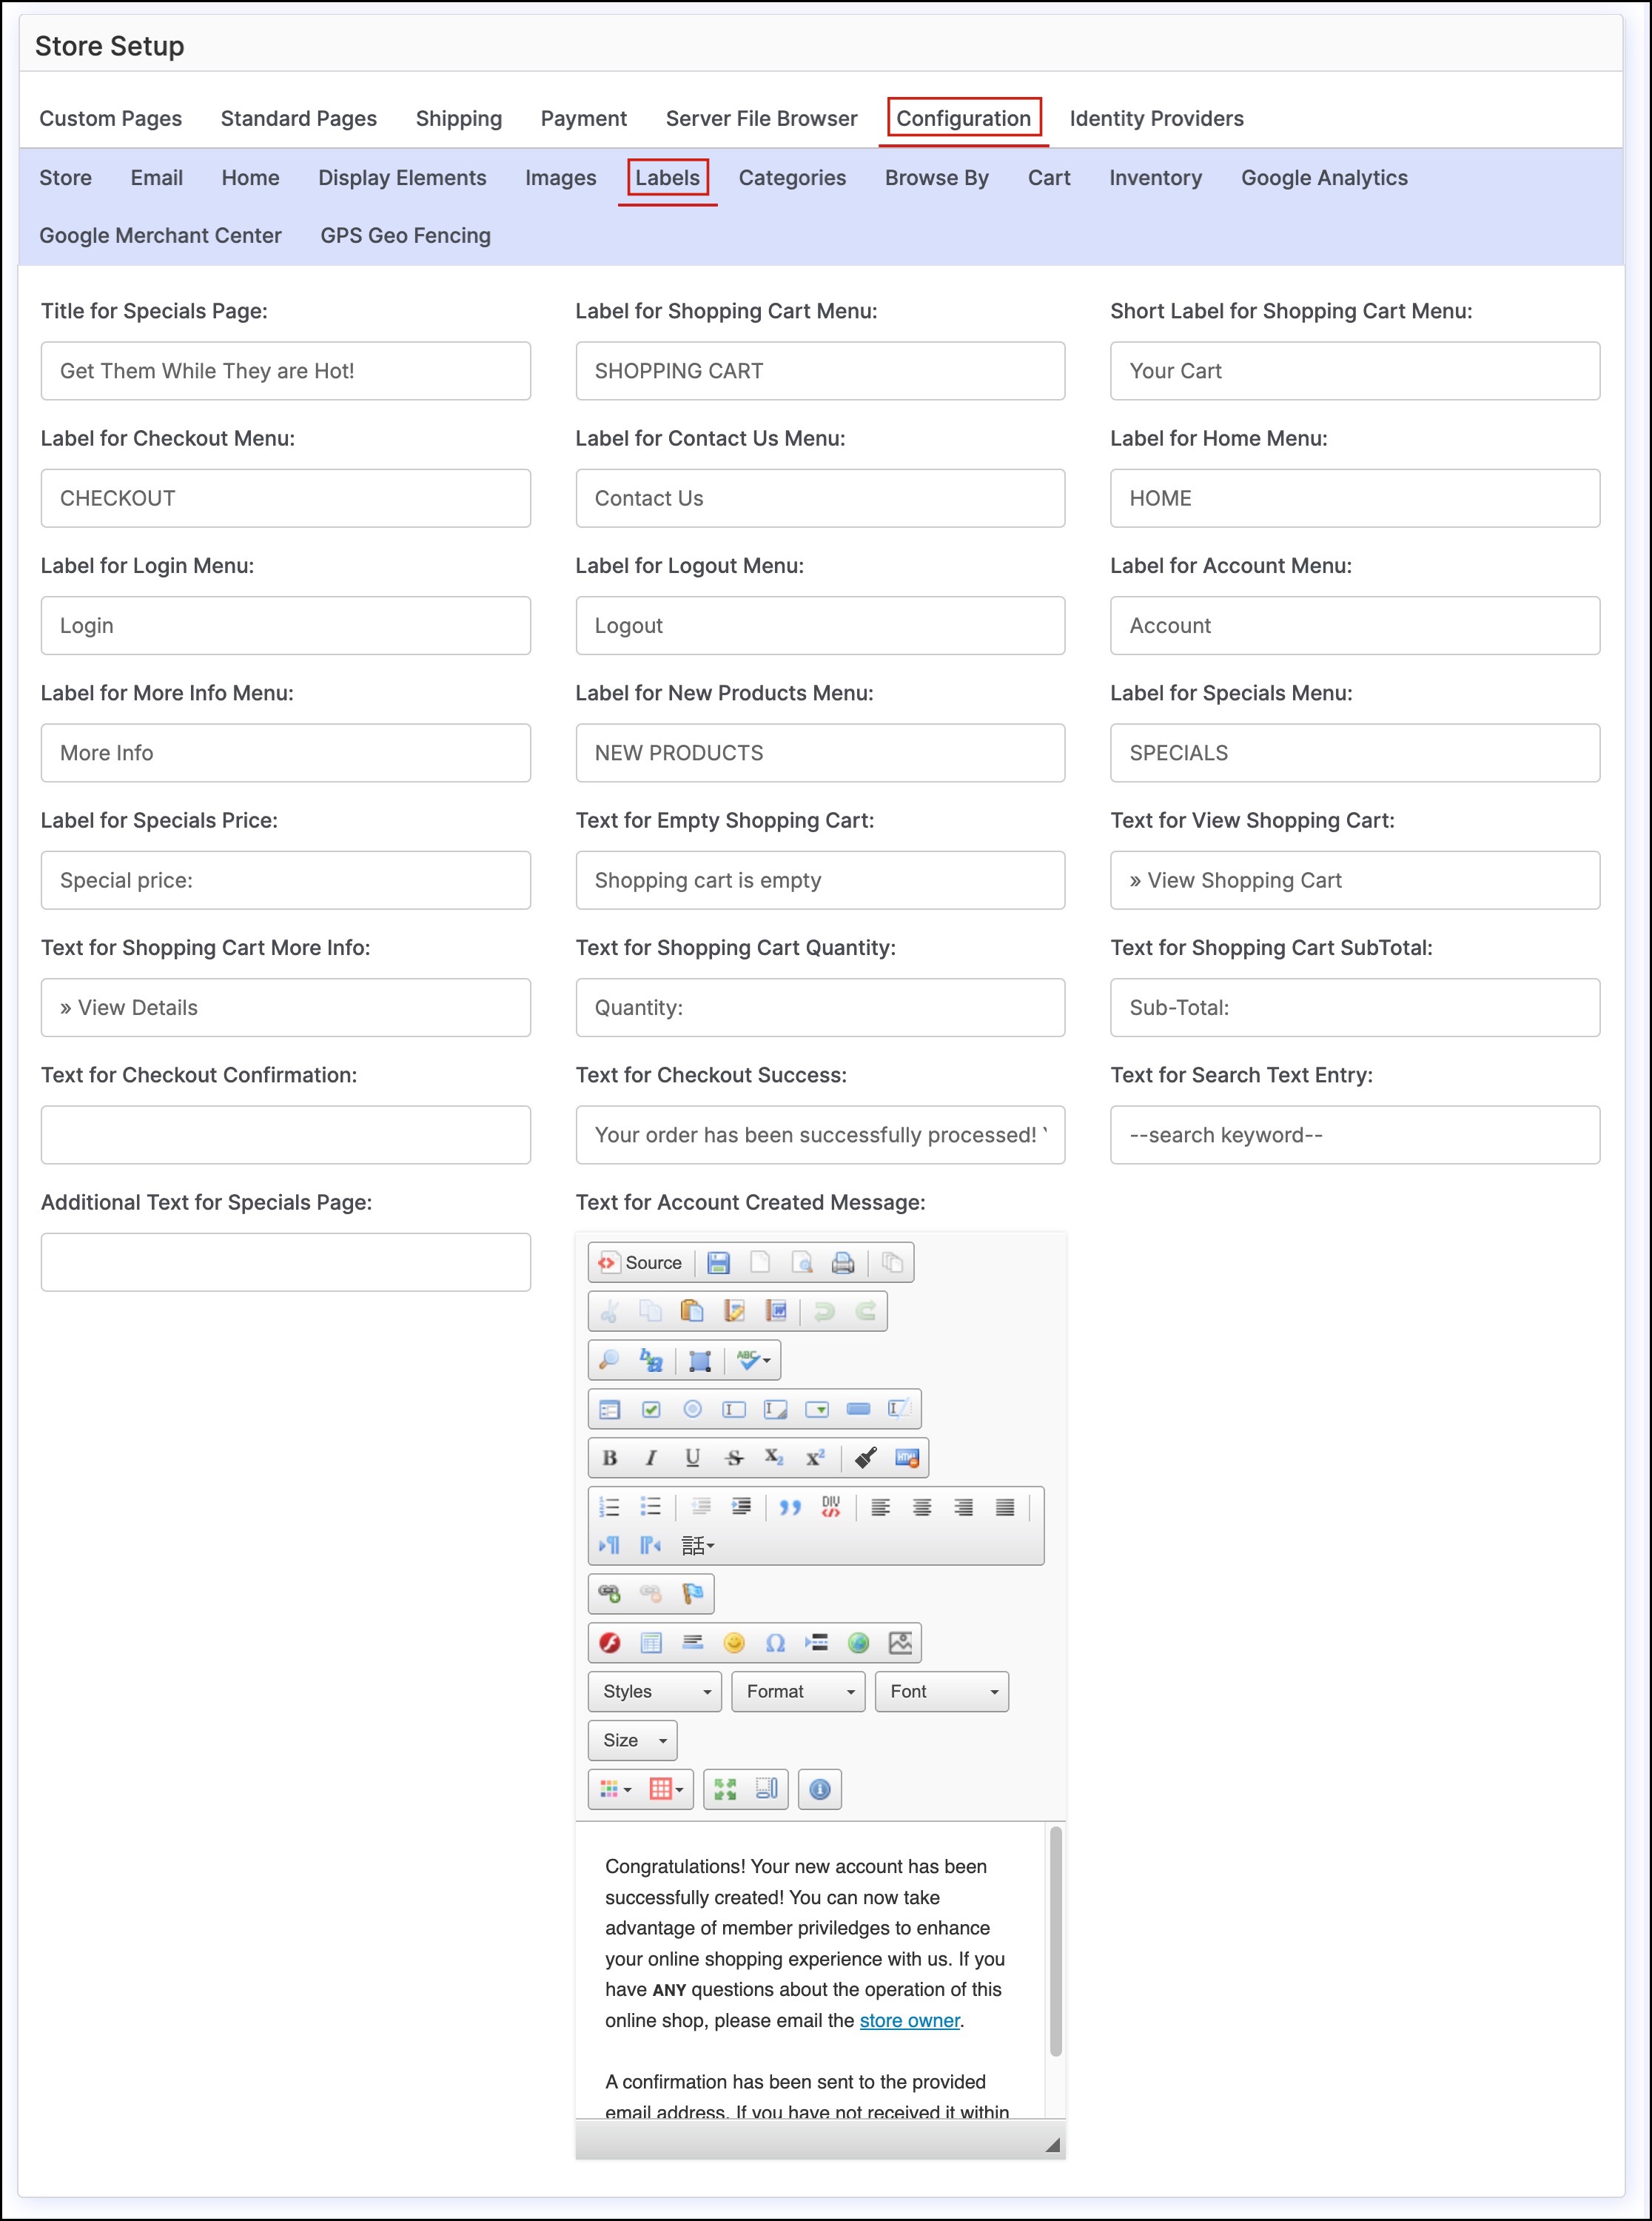This screenshot has width=1652, height=2221.
Task: Open the text color picker dropdown
Action: [616, 1789]
